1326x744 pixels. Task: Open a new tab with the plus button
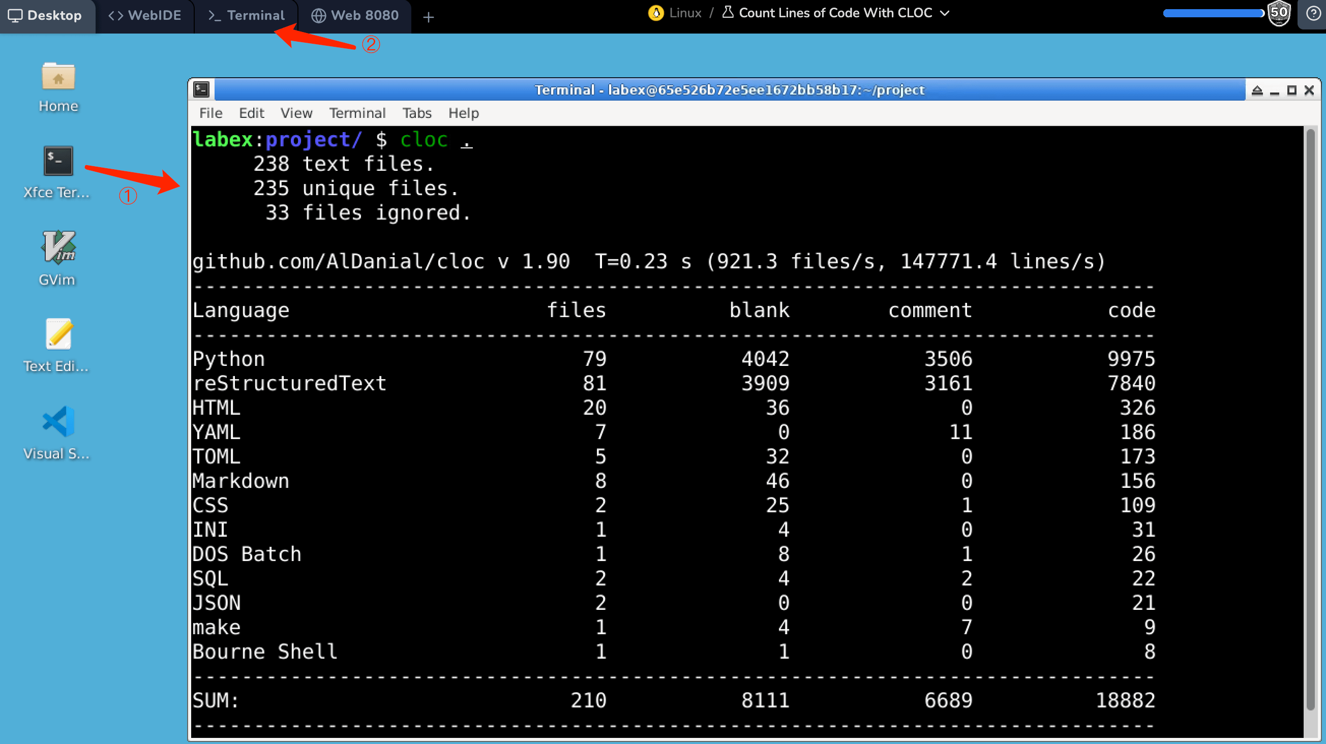point(428,17)
